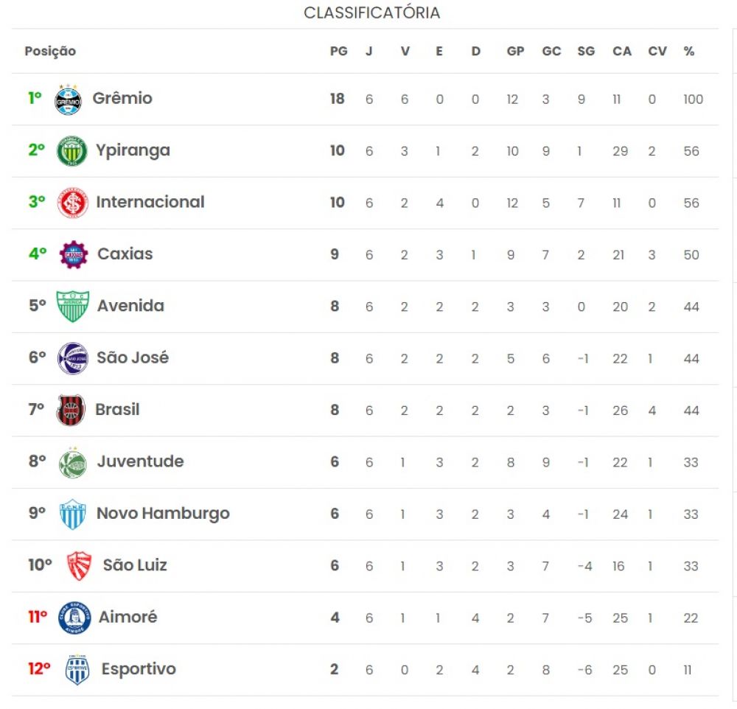Click the CLASSIFICATÓRIA heading
The image size is (737, 709).
tap(371, 13)
